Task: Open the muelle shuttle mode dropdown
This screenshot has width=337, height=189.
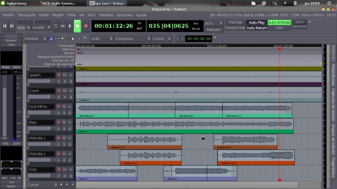Action: click(x=41, y=27)
